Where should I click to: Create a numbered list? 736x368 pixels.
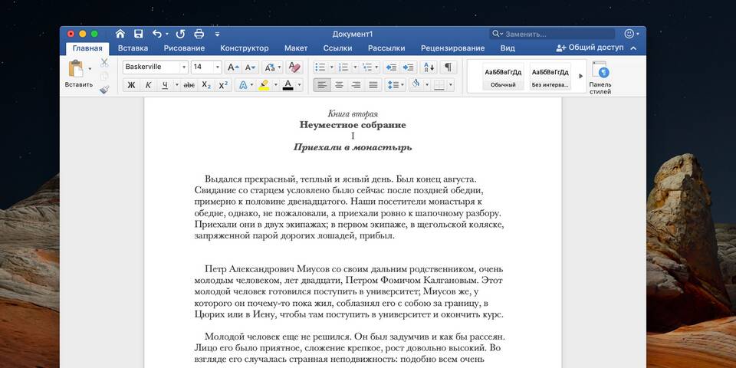click(343, 67)
